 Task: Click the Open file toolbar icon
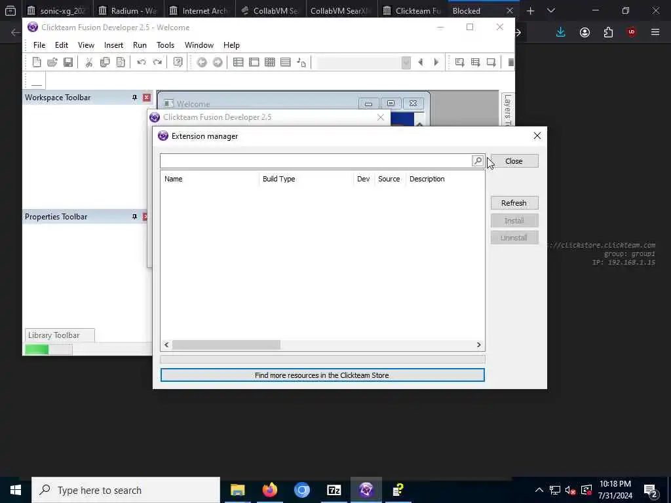(52, 62)
